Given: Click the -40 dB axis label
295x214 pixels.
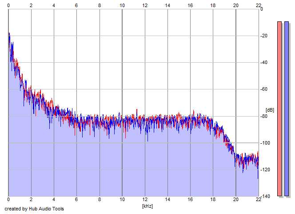Looking at the screenshot, I should [264, 62].
